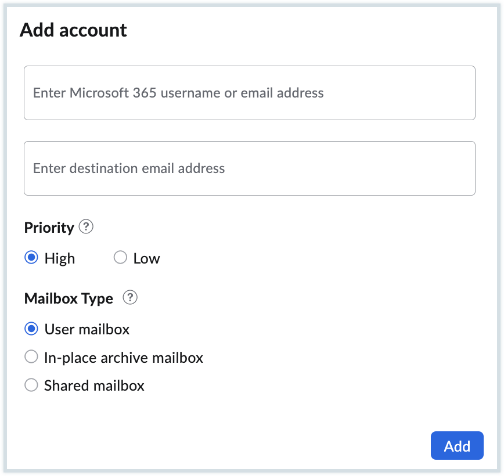Click the 'Shared mailbox' option label
Image resolution: width=504 pixels, height=476 pixels.
pos(94,385)
